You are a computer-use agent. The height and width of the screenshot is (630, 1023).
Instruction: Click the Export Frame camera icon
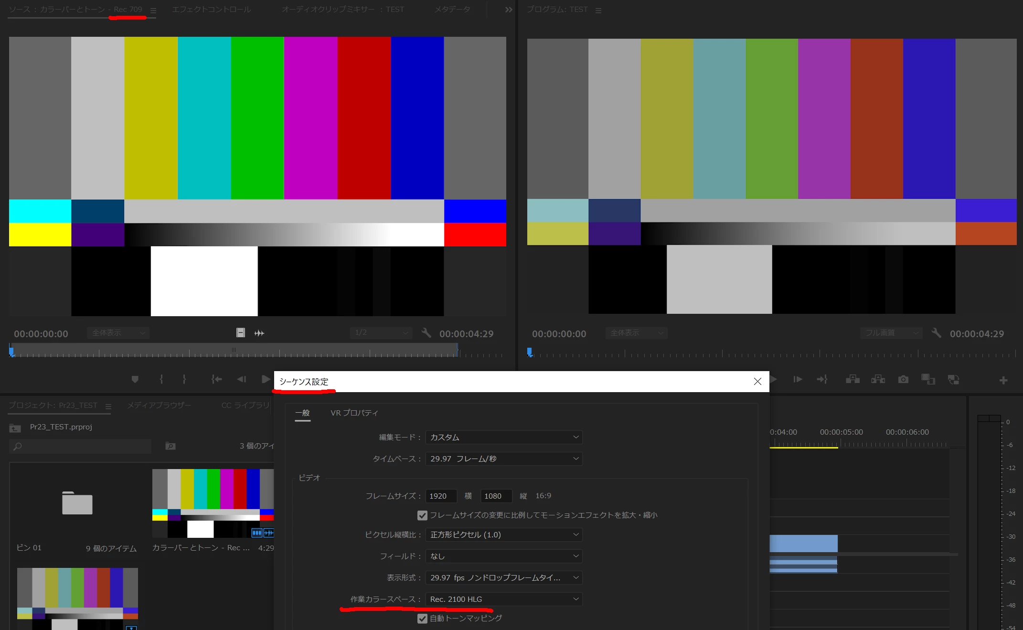click(x=903, y=379)
